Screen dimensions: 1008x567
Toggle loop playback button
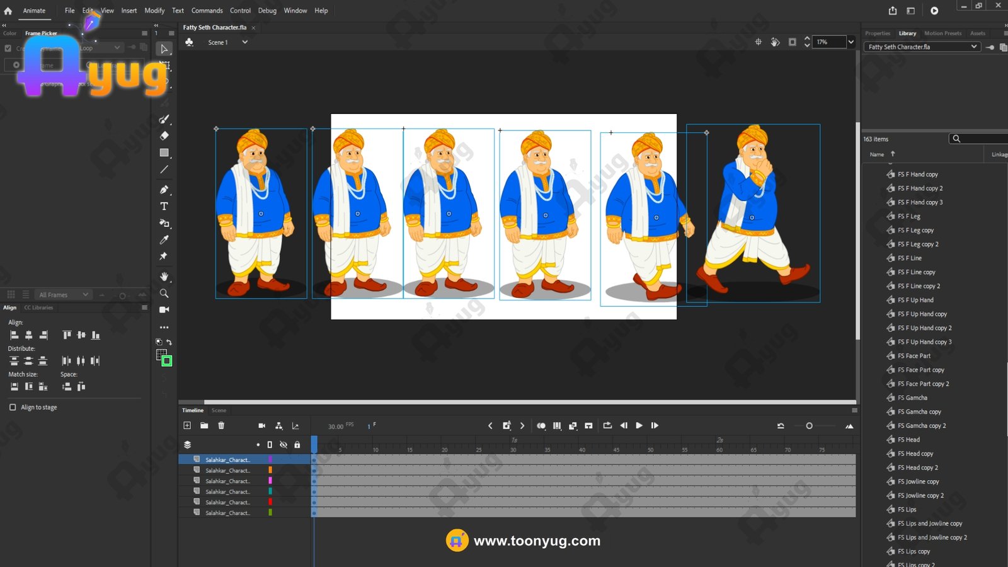click(607, 426)
